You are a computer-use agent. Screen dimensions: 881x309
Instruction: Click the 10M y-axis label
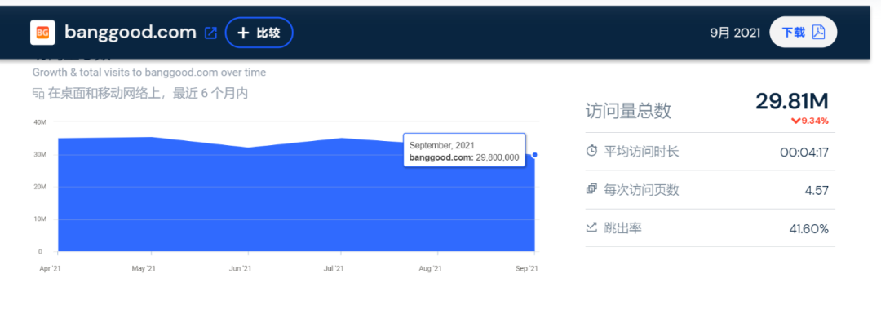pyautogui.click(x=40, y=219)
